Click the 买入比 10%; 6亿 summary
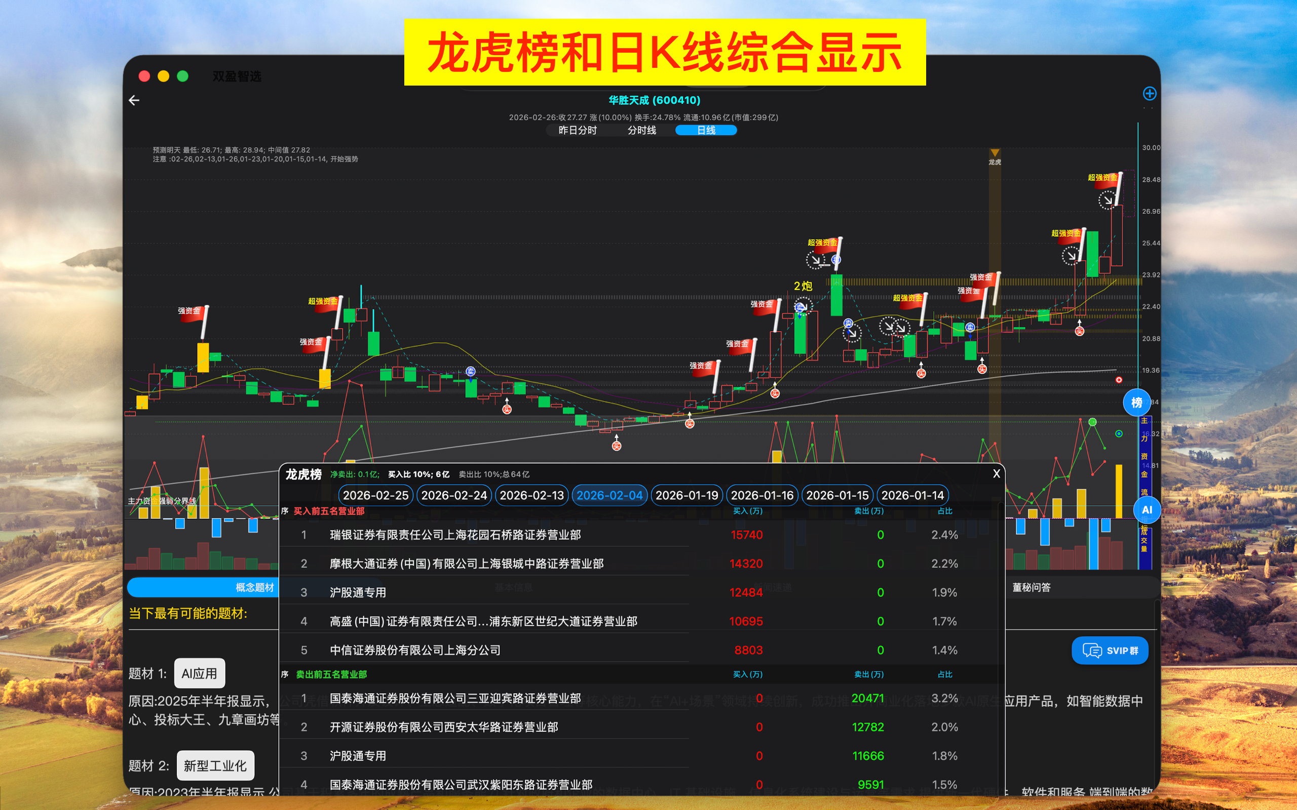 pos(418,474)
